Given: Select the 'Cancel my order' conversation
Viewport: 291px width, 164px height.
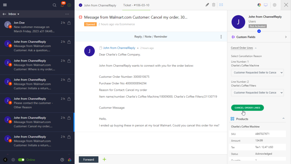Looking at the screenshot, I should (37, 122).
